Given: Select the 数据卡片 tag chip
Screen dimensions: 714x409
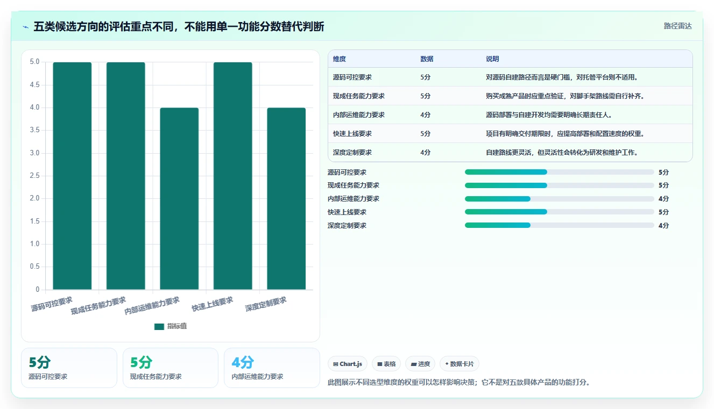Looking at the screenshot, I should (x=459, y=364).
